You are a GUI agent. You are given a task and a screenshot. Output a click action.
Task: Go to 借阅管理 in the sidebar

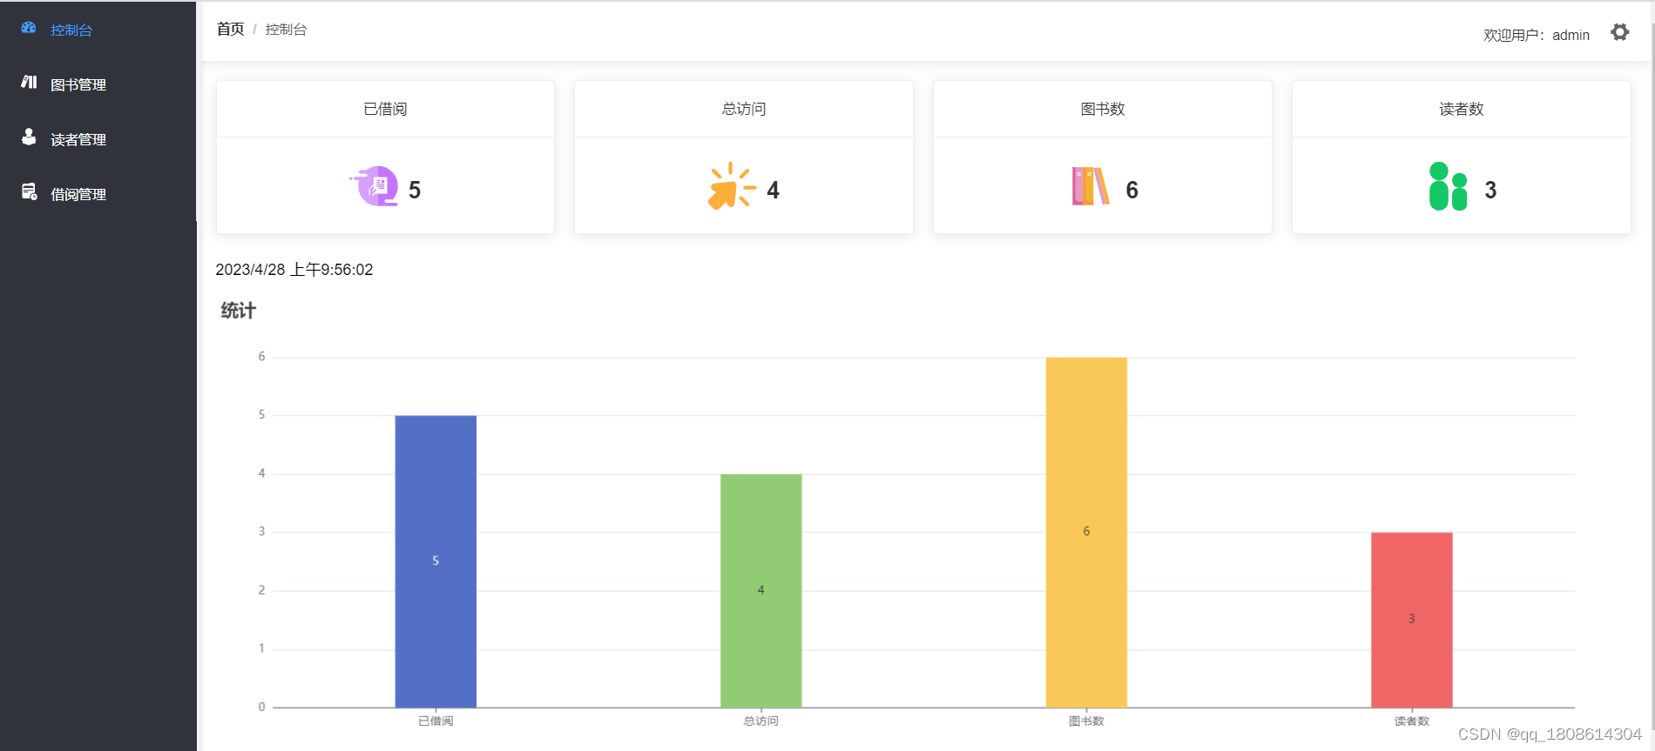(x=78, y=194)
